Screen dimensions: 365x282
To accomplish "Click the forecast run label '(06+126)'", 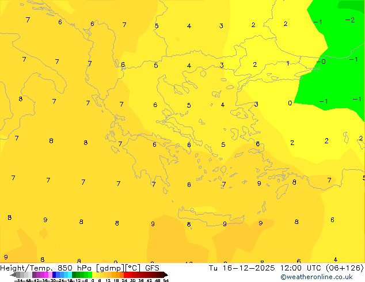I will click(x=345, y=268).
